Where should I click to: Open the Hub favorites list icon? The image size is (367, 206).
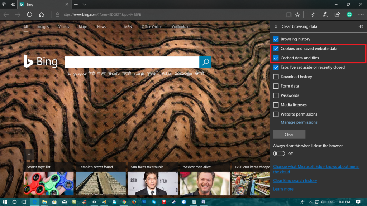pyautogui.click(x=314, y=14)
